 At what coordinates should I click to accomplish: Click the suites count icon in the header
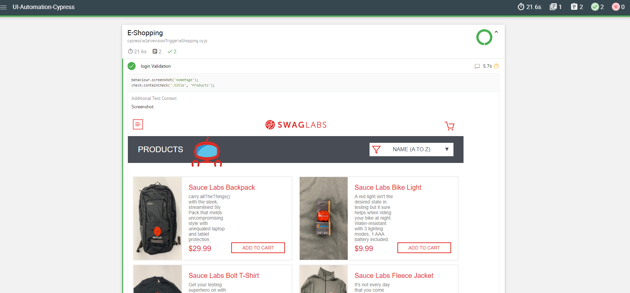[x=553, y=7]
